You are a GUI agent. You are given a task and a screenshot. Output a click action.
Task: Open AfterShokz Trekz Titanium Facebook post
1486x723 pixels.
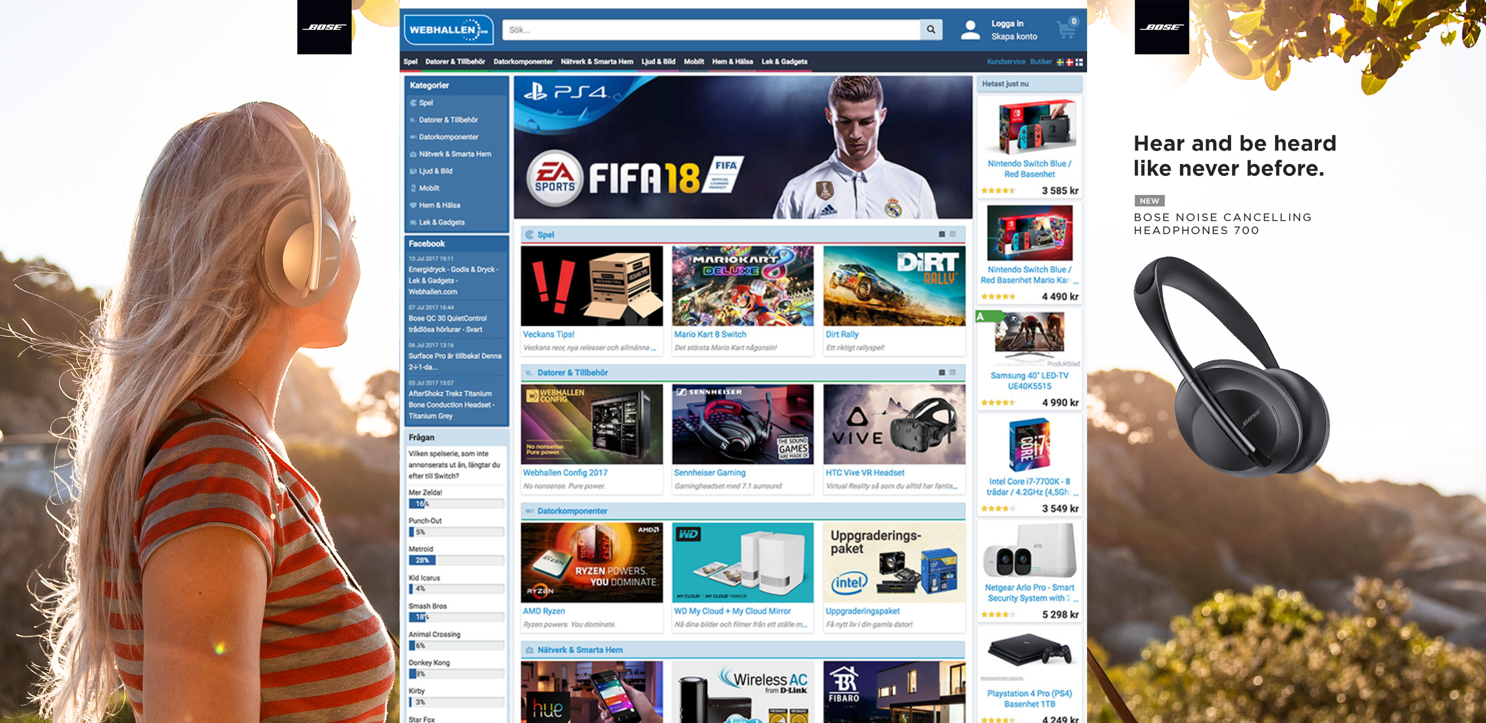coord(451,405)
